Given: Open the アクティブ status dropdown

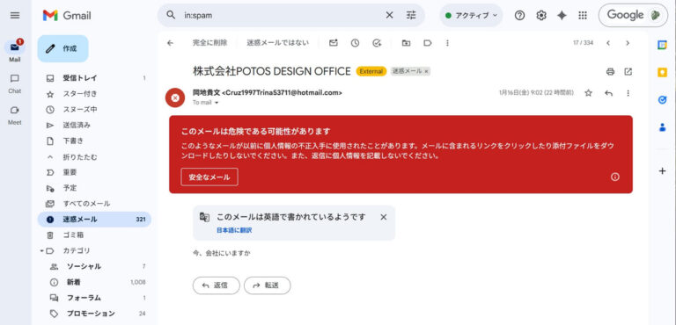Looking at the screenshot, I should pos(471,16).
